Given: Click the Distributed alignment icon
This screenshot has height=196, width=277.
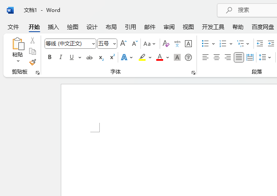Looking at the screenshot, I should 250,57.
